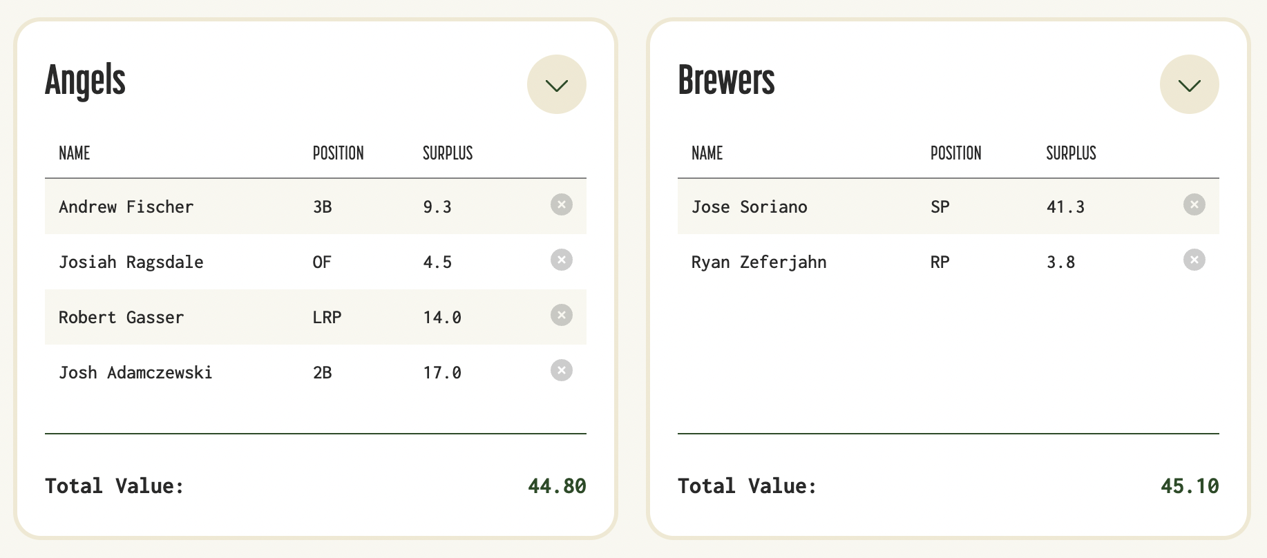Image resolution: width=1267 pixels, height=558 pixels.
Task: Remove Josh Adamczewski with the x button
Action: 562,370
